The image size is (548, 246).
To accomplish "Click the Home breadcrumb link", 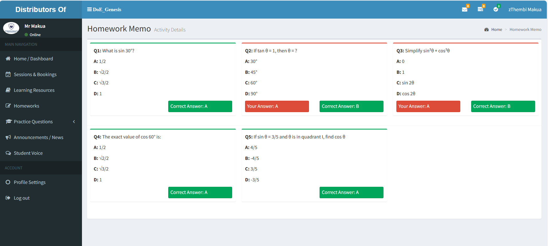I will click(496, 29).
